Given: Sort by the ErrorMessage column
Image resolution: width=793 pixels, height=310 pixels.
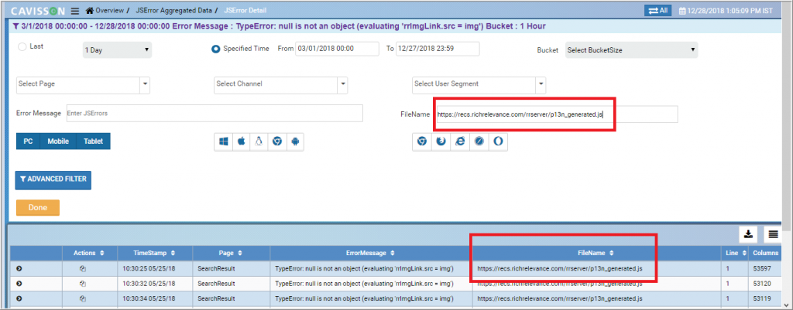Looking at the screenshot, I should click(x=393, y=253).
